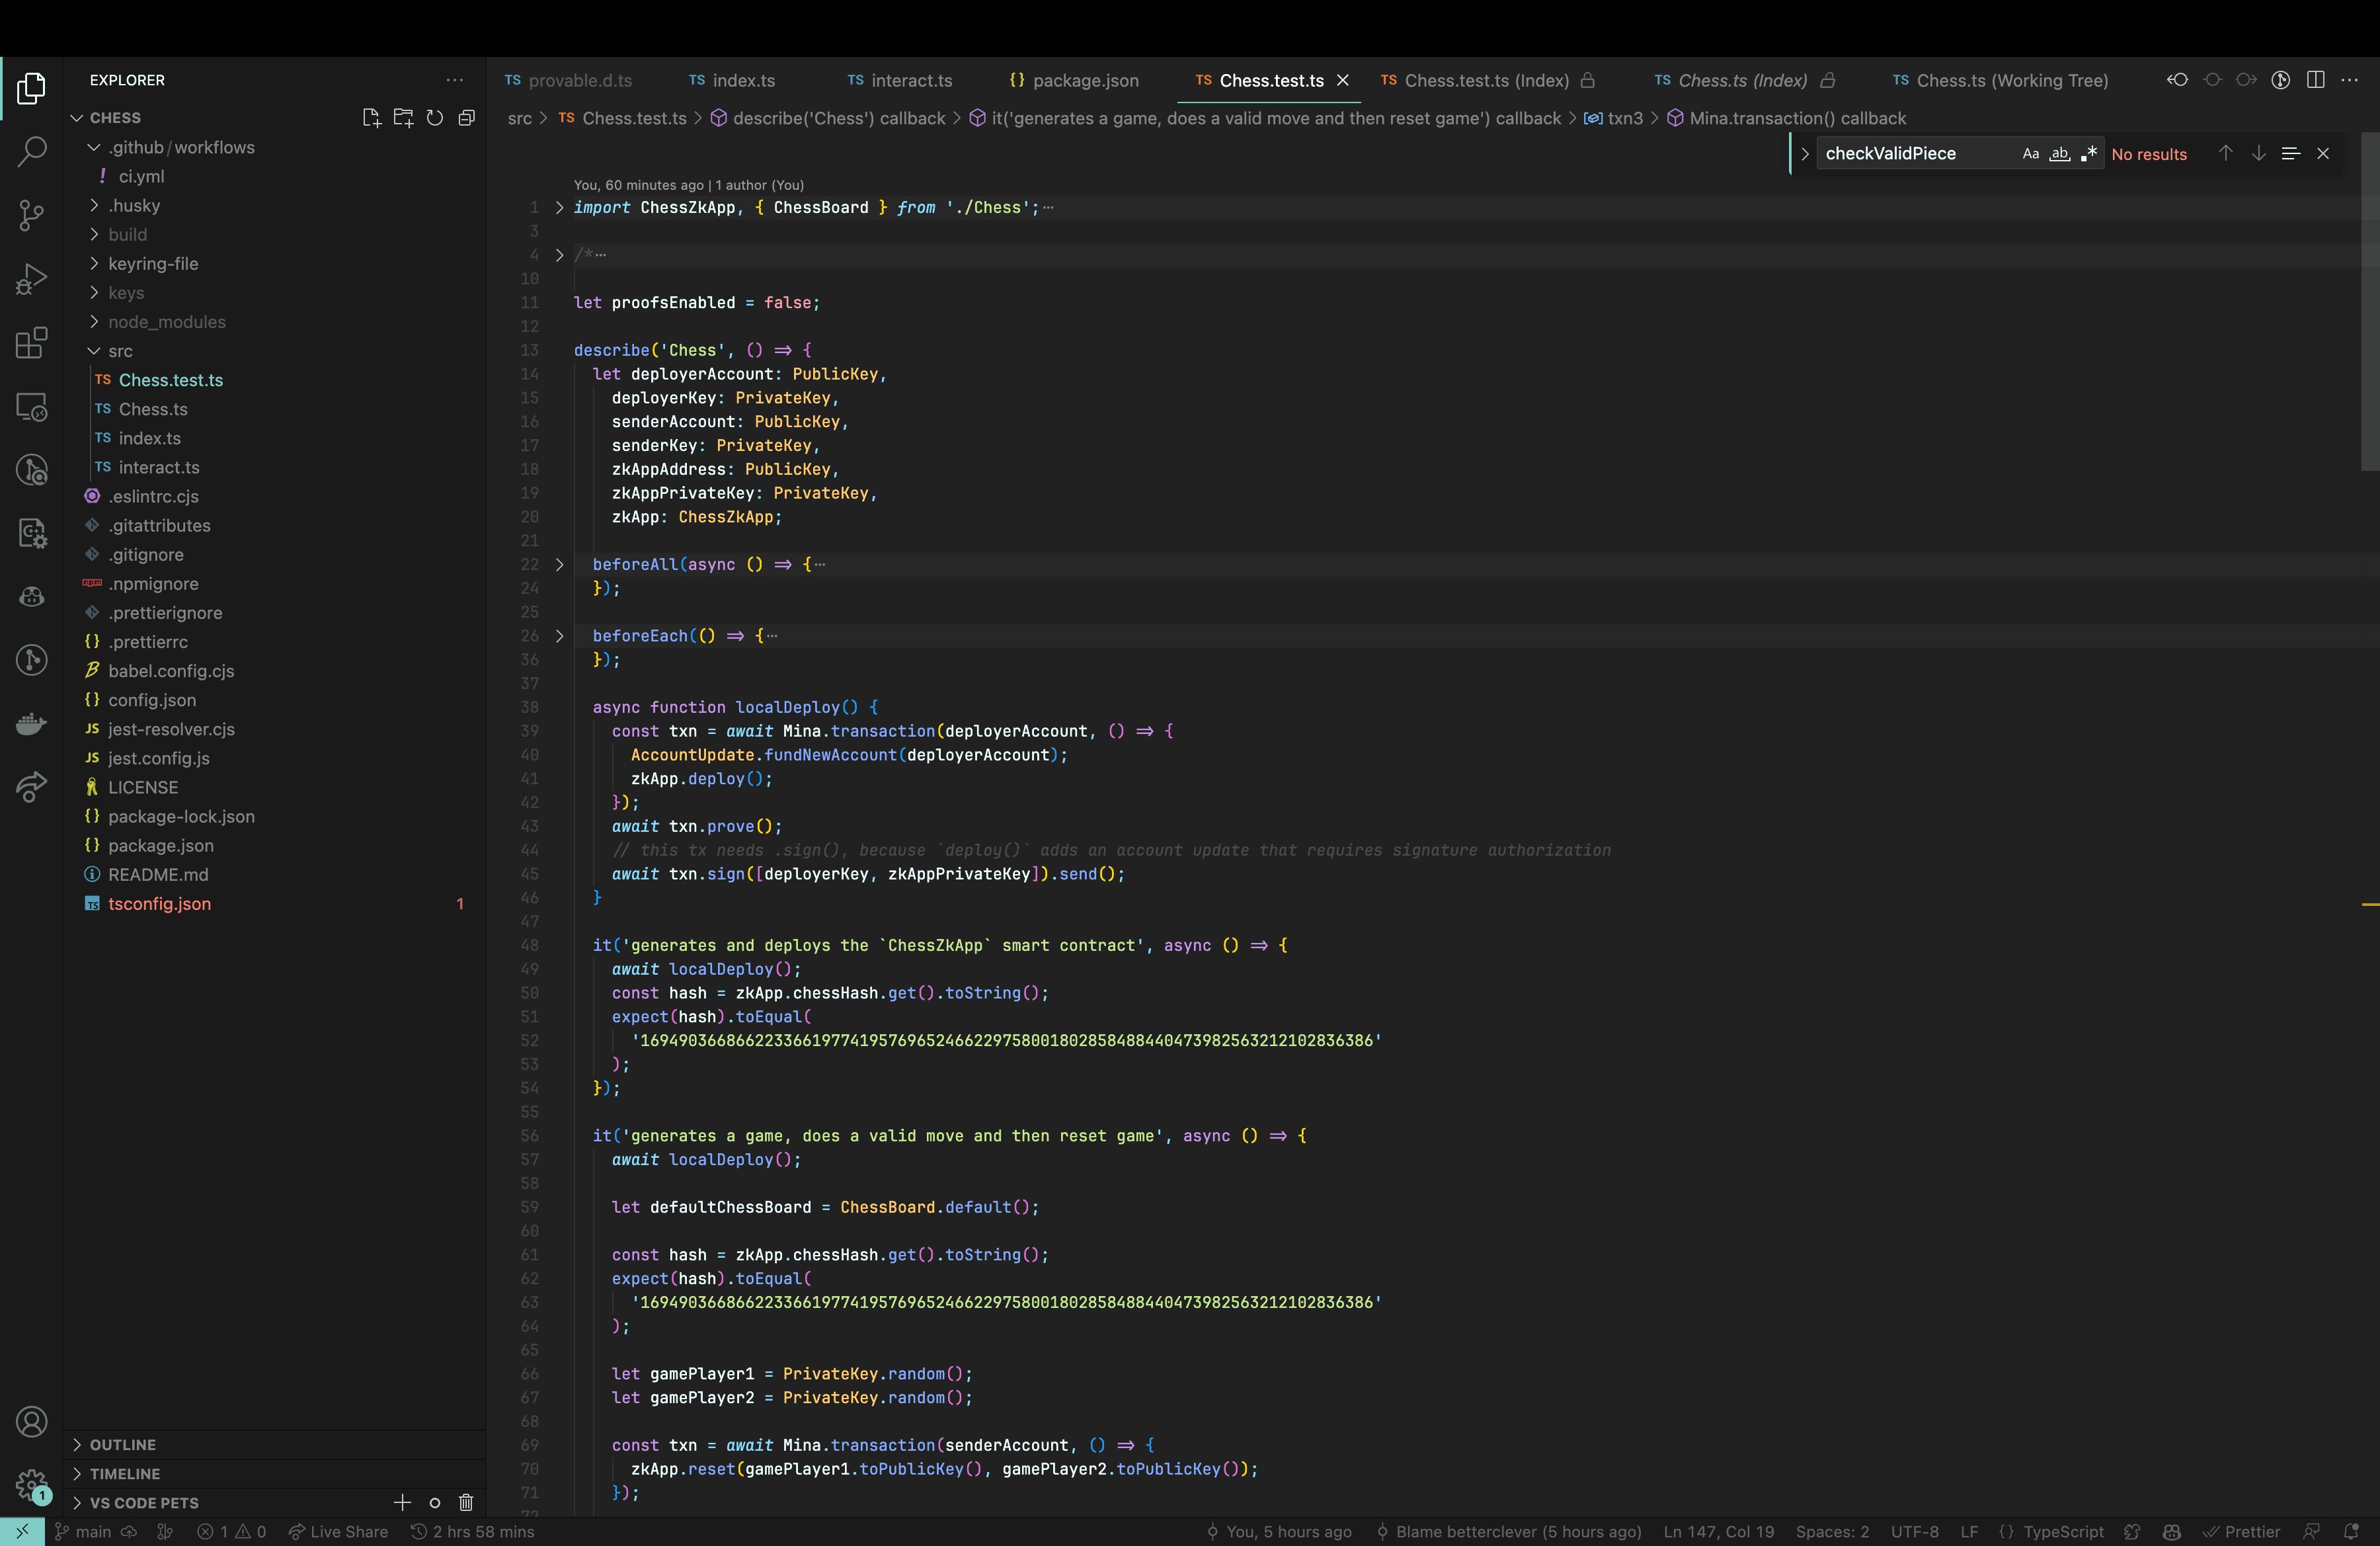The image size is (2380, 1546).
Task: Open the Run and Debug view
Action: point(31,279)
